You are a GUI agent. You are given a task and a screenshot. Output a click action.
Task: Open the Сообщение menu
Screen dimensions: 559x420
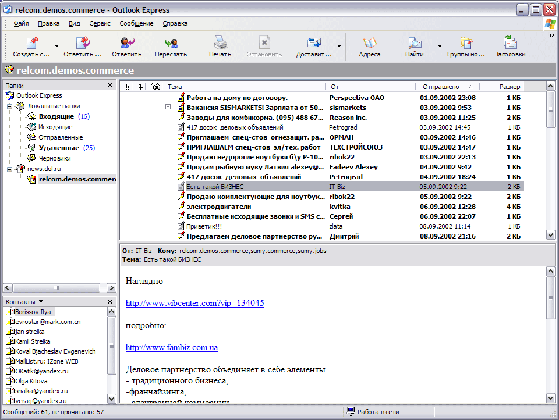point(136,23)
